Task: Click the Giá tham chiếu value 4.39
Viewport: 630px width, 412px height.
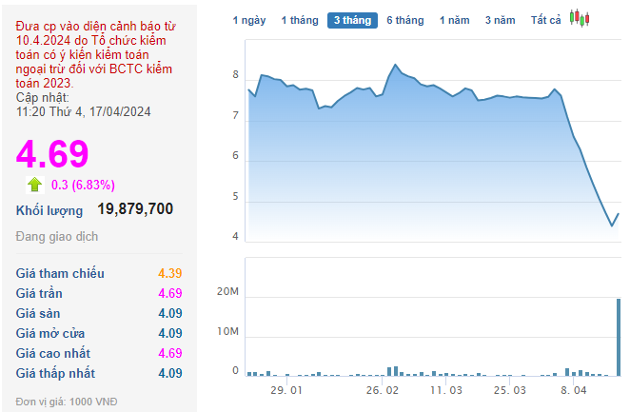Action: [169, 273]
